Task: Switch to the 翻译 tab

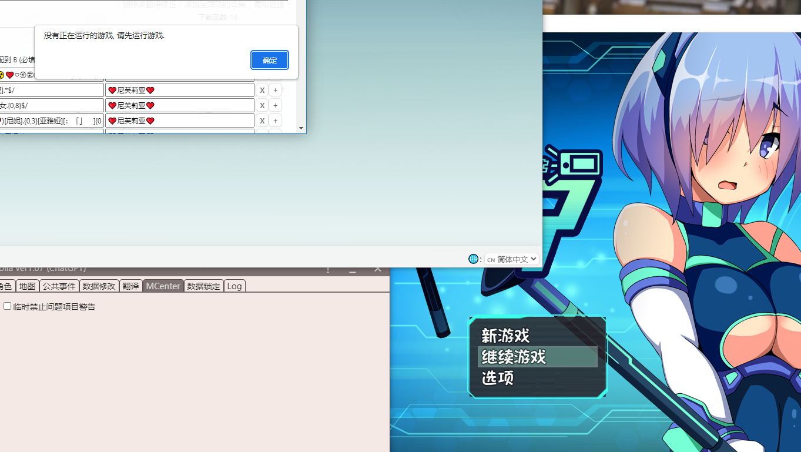Action: click(x=130, y=286)
